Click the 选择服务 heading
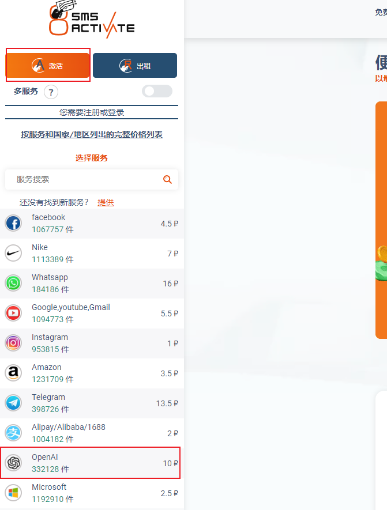Screen dimensions: 387x510 [x=92, y=158]
